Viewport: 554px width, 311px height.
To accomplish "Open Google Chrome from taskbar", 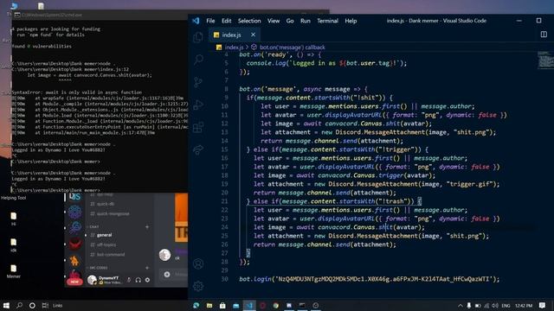I will [x=276, y=305].
